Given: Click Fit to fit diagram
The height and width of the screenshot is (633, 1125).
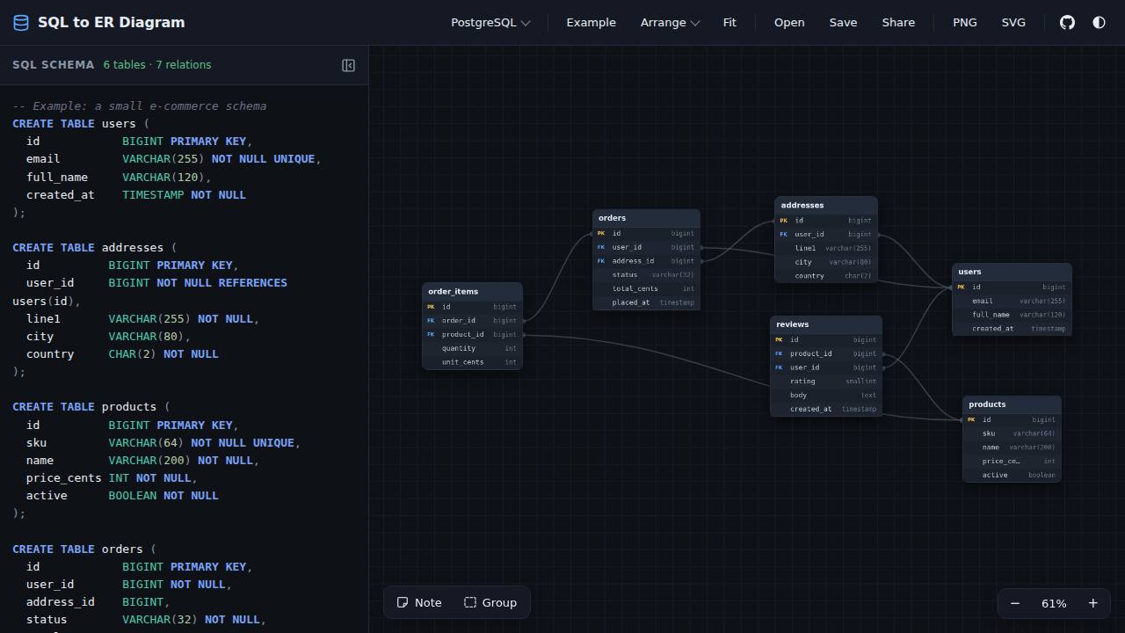Looking at the screenshot, I should point(729,23).
